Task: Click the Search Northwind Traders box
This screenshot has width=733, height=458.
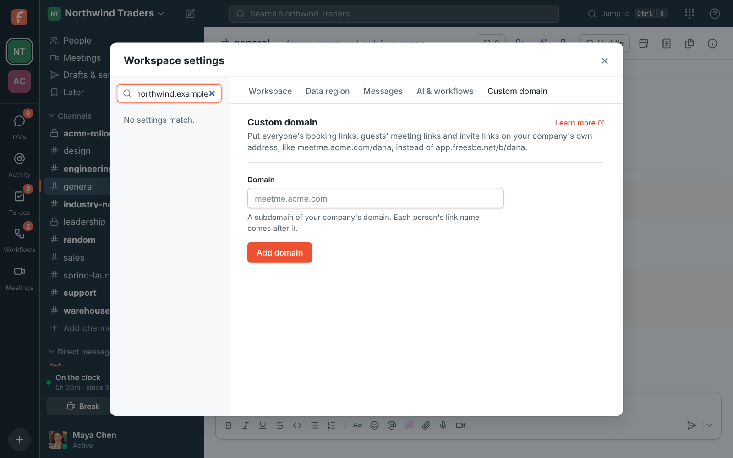Action: (x=394, y=14)
